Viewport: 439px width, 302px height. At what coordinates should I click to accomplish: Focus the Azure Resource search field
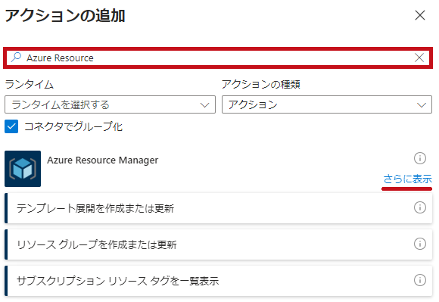coord(218,58)
